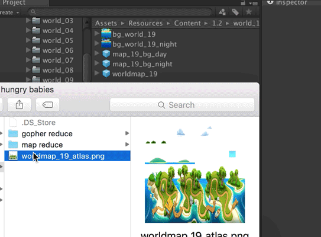321x237 pixels.
Task: Click the map reduce folder icon
Action: pos(13,145)
